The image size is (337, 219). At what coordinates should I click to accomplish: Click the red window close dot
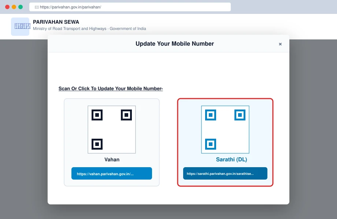point(7,7)
